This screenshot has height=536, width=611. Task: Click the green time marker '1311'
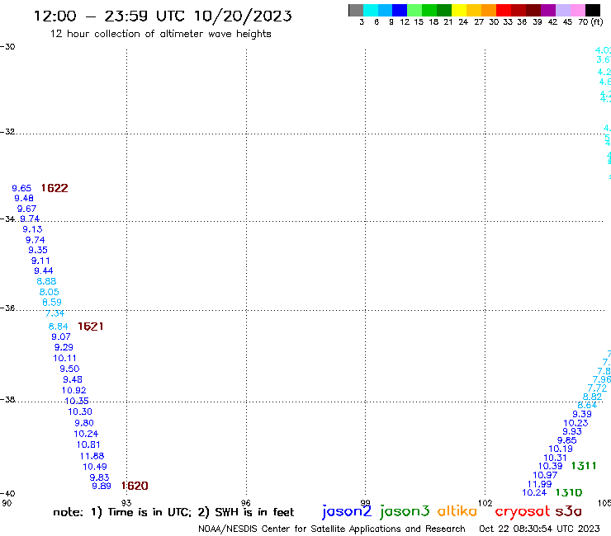click(x=584, y=466)
